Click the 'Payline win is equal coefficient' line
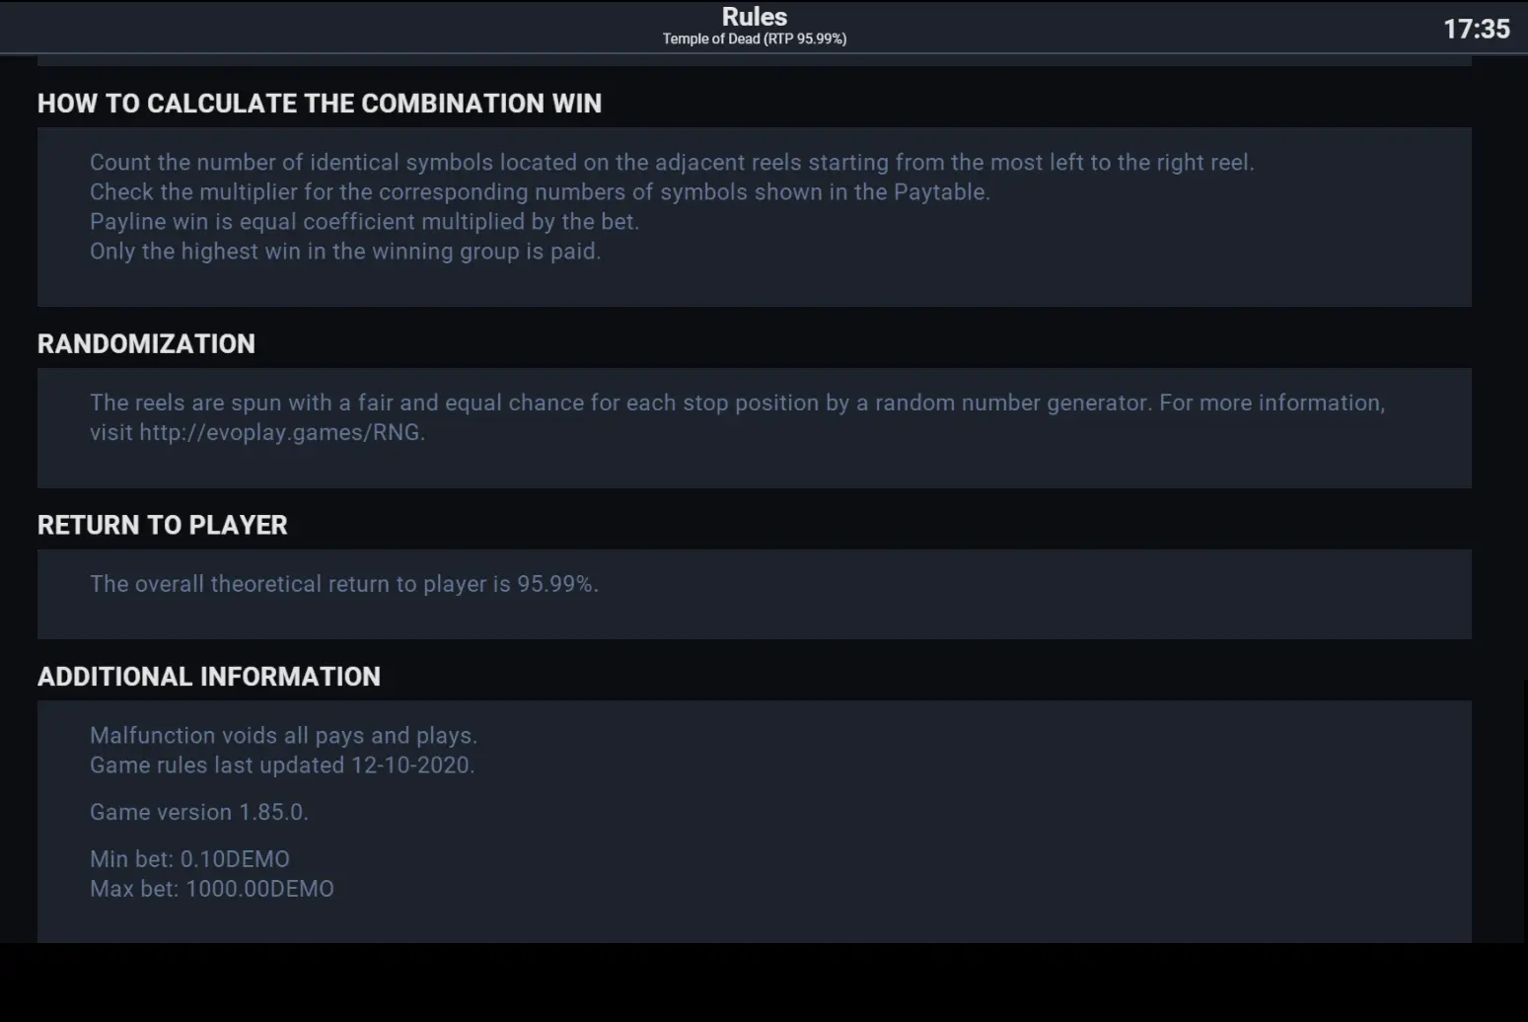The width and height of the screenshot is (1528, 1022). [364, 222]
